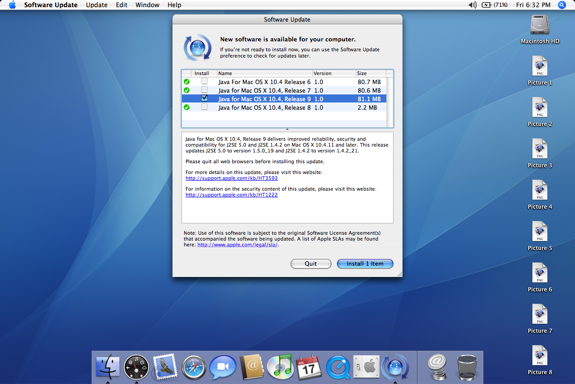Select the Picture 8 file on the desktop
Image resolution: width=575 pixels, height=384 pixels.
[540, 360]
